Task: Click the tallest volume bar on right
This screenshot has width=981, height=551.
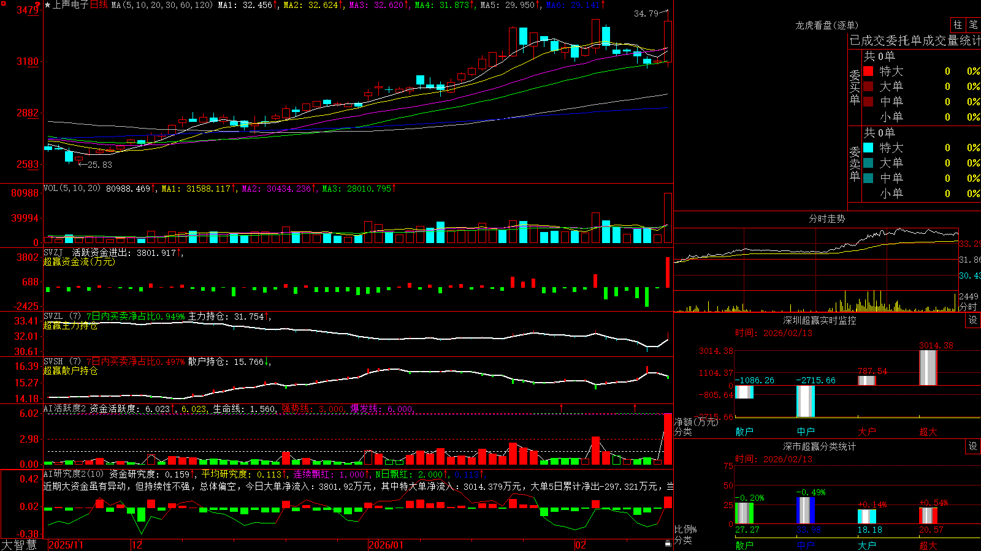Action: coord(668,218)
